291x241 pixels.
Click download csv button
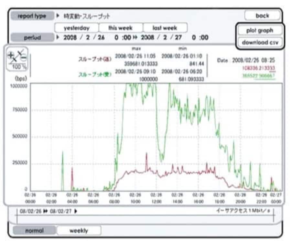coord(260,42)
